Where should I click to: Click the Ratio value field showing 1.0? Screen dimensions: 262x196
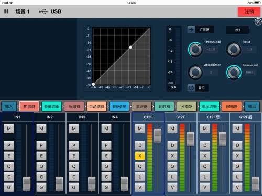(249, 50)
